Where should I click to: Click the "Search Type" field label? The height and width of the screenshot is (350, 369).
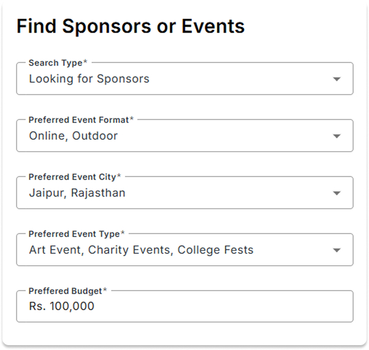[55, 63]
